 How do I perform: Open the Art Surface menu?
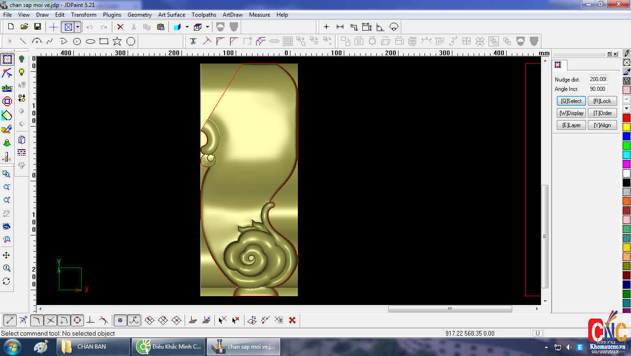[x=171, y=15]
